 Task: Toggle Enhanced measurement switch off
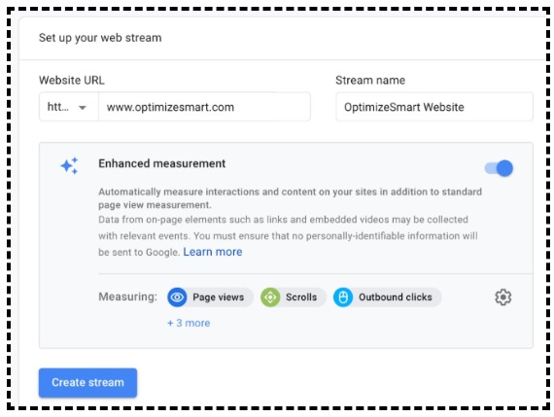click(499, 168)
